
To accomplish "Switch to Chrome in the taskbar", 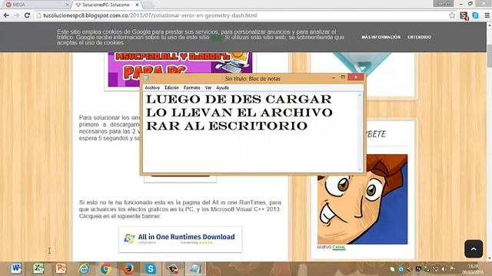I will tap(106, 268).
